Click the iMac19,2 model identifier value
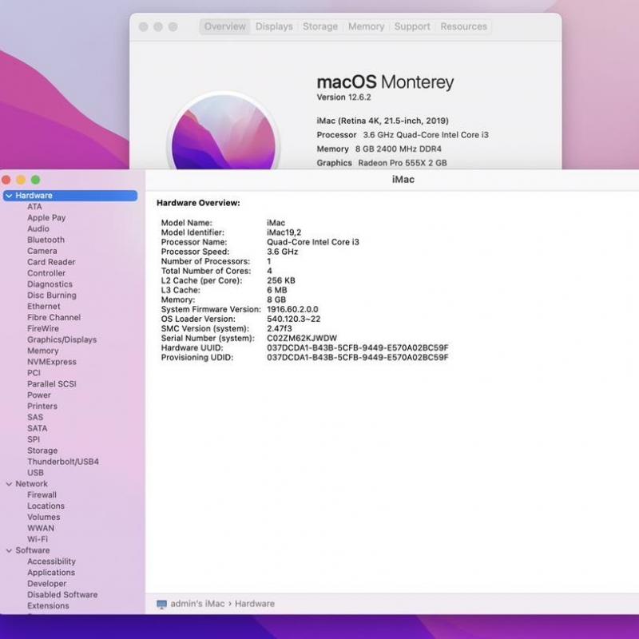Image resolution: width=639 pixels, height=639 pixels. (284, 232)
